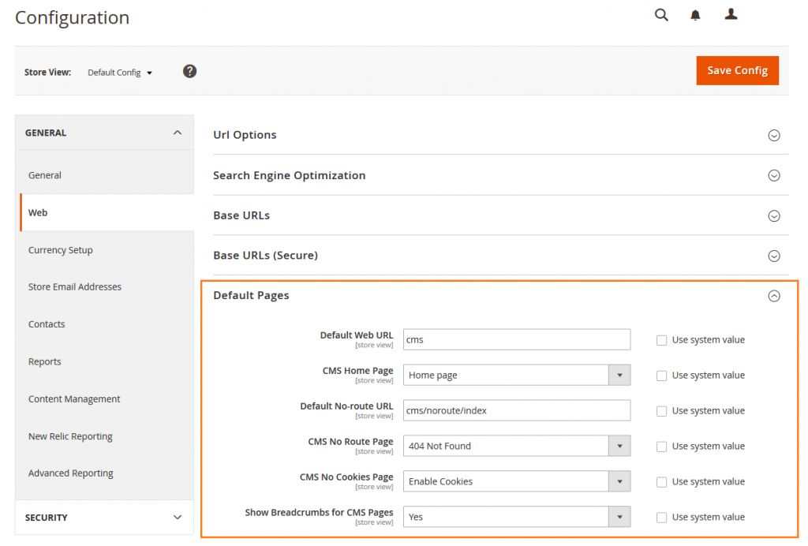The width and height of the screenshot is (808, 546).
Task: Click the Save Config button
Action: (x=737, y=70)
